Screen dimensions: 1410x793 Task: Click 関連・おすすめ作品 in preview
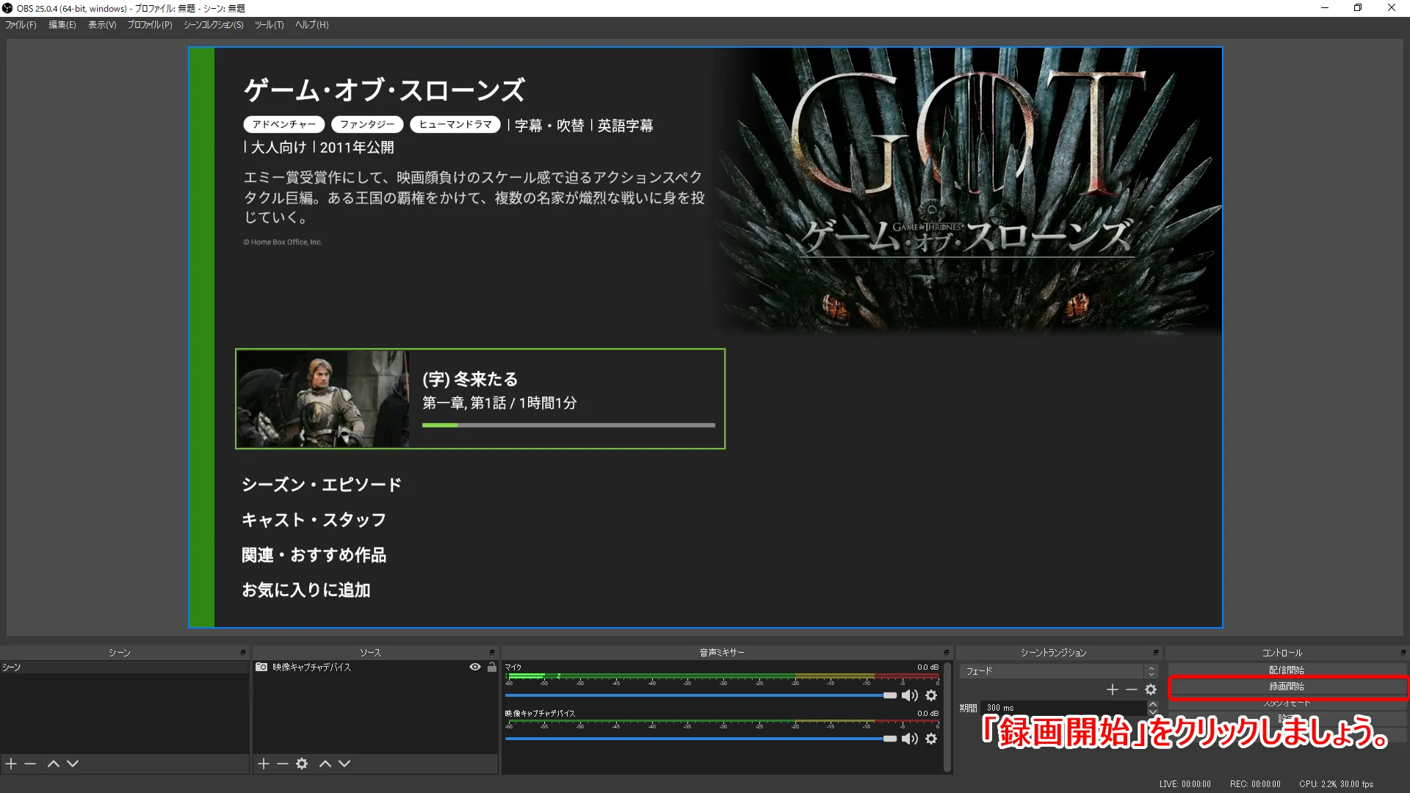314,555
